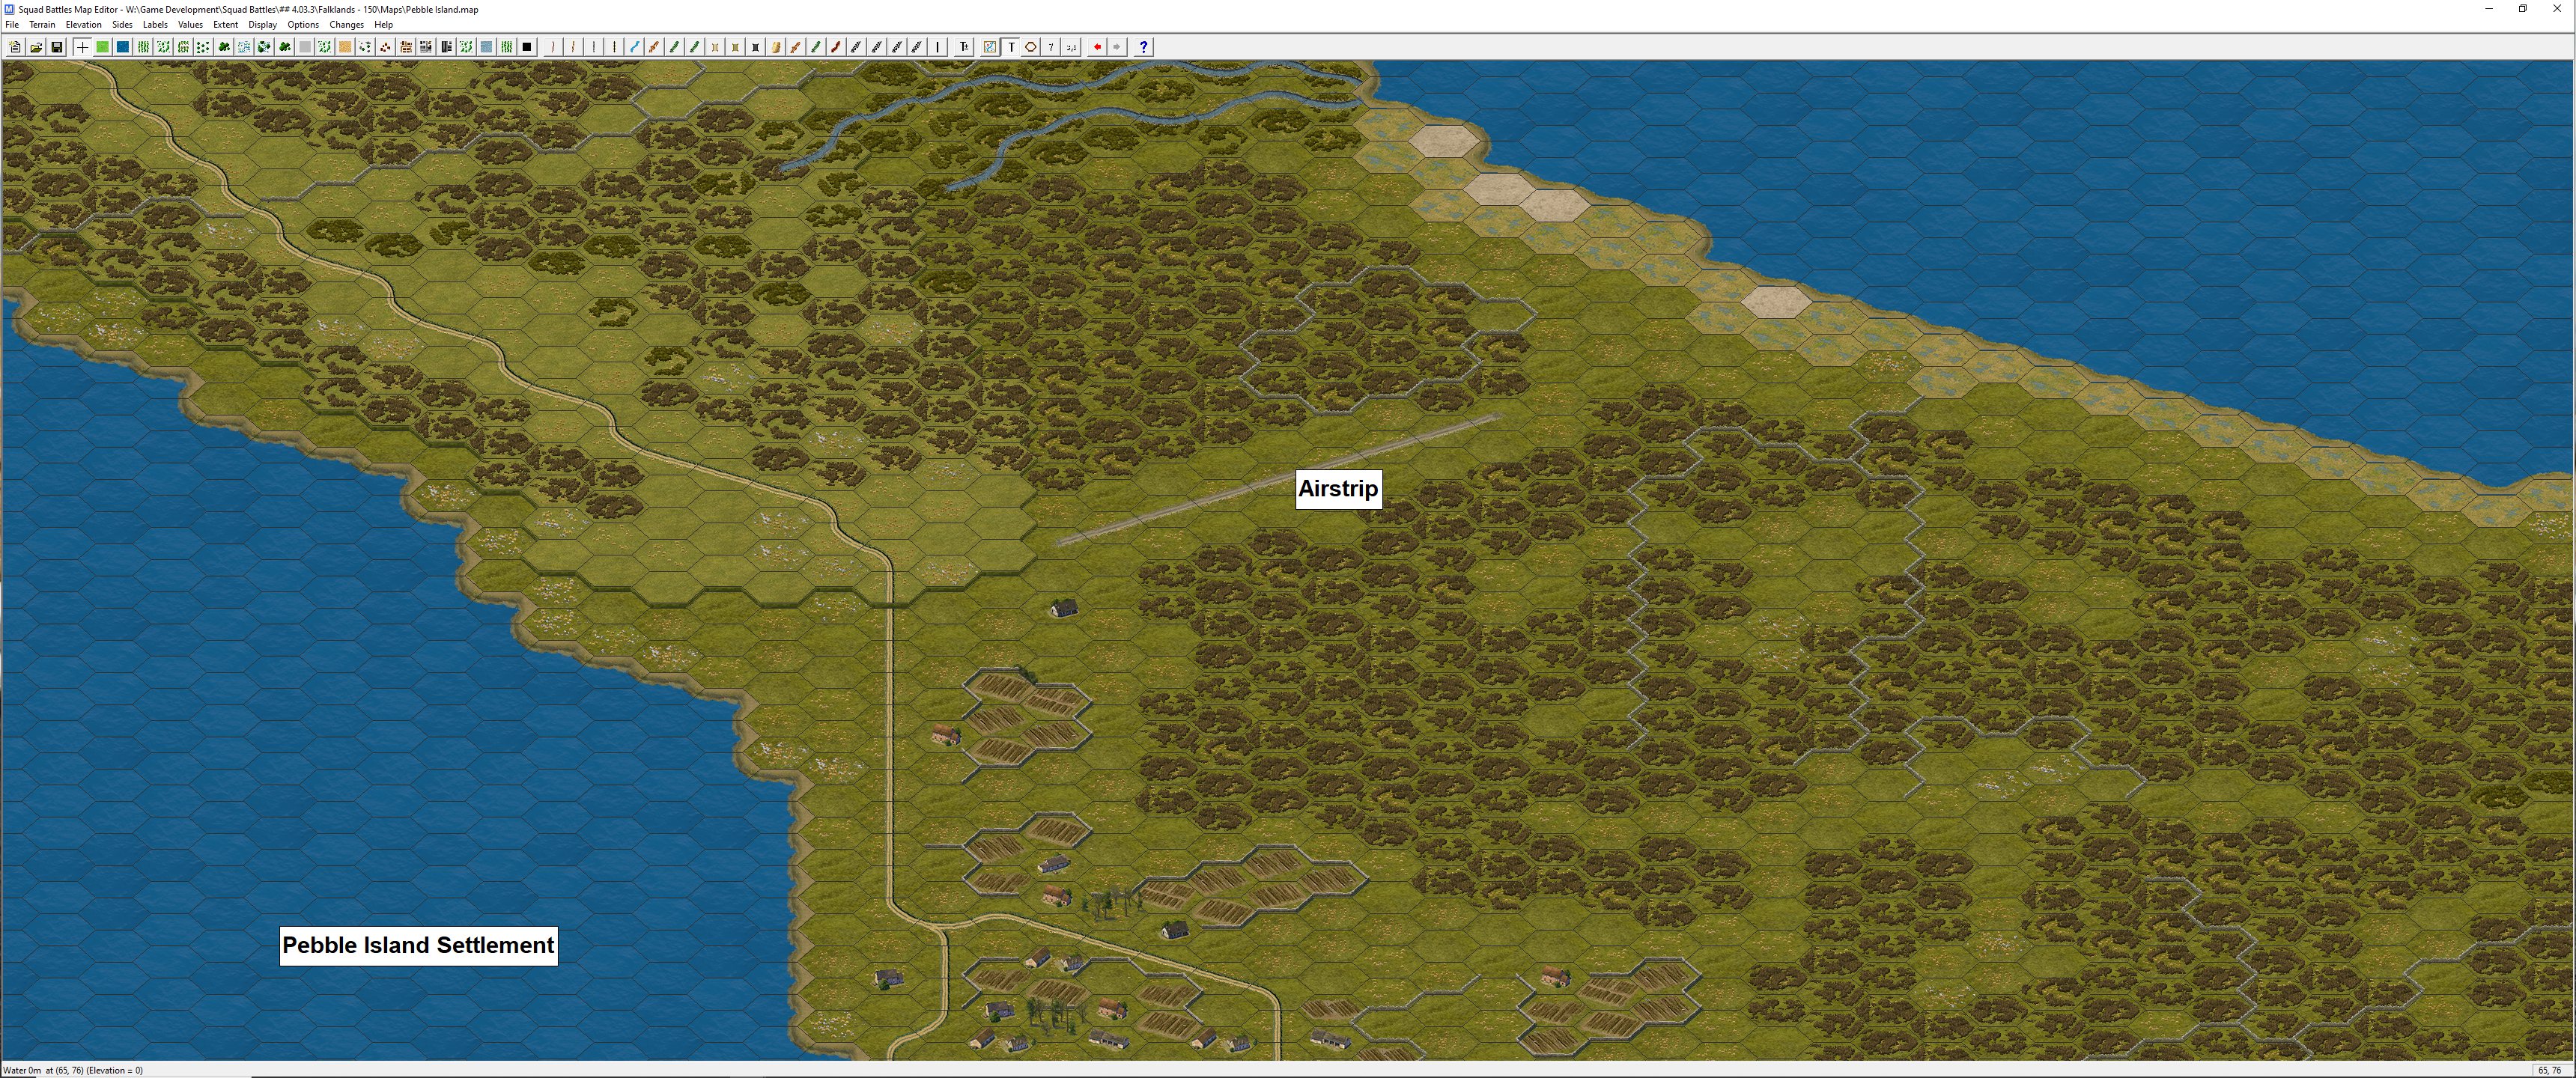
Task: Select the sandy tan terrain swatch
Action: (x=345, y=47)
